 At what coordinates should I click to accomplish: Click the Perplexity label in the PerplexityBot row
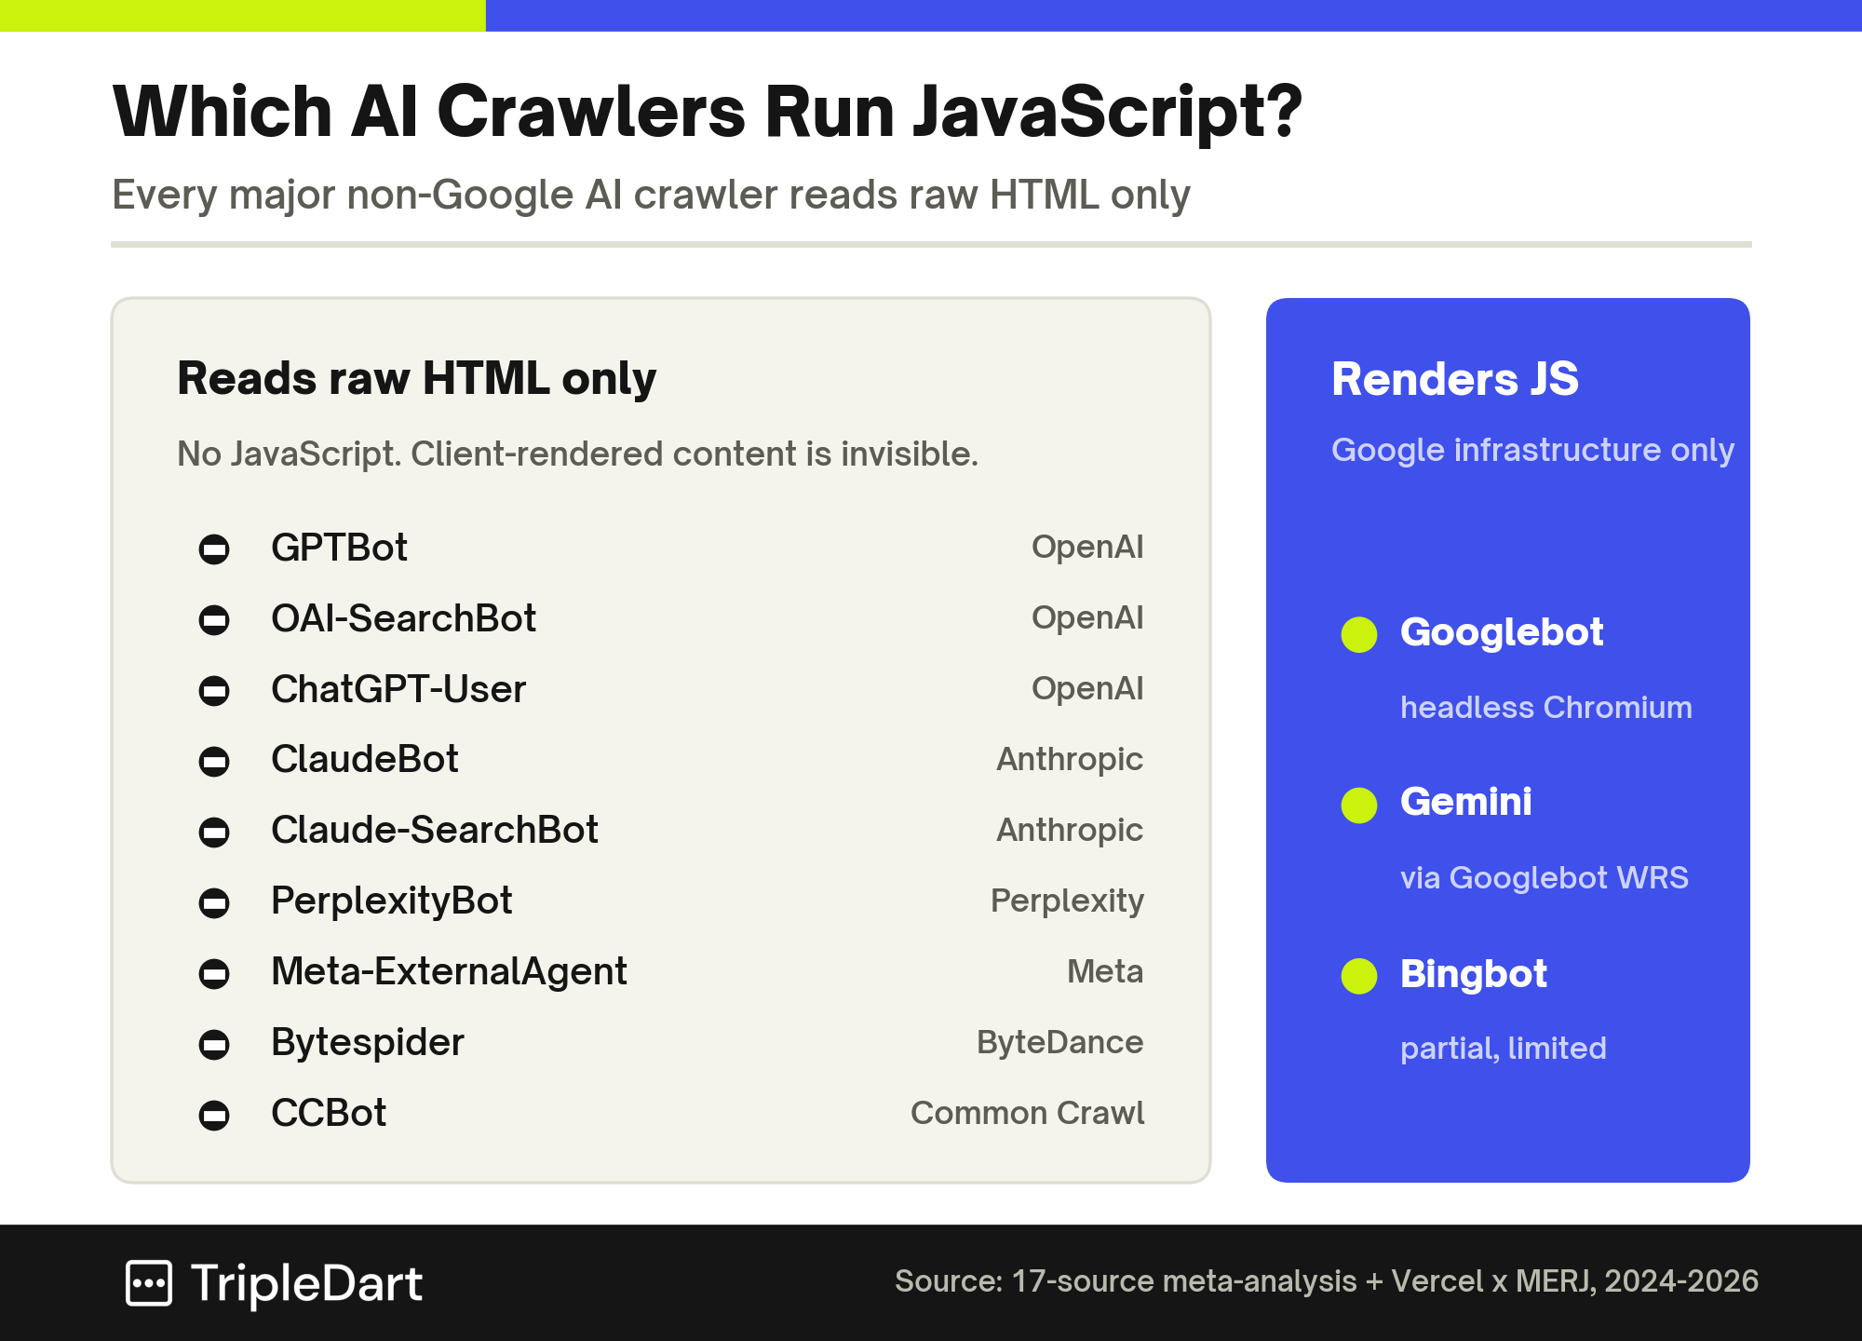[x=1067, y=901]
